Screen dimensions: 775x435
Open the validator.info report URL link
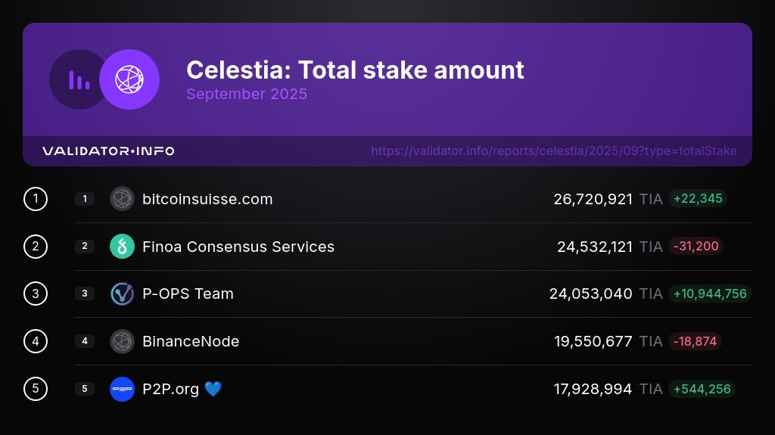(553, 151)
